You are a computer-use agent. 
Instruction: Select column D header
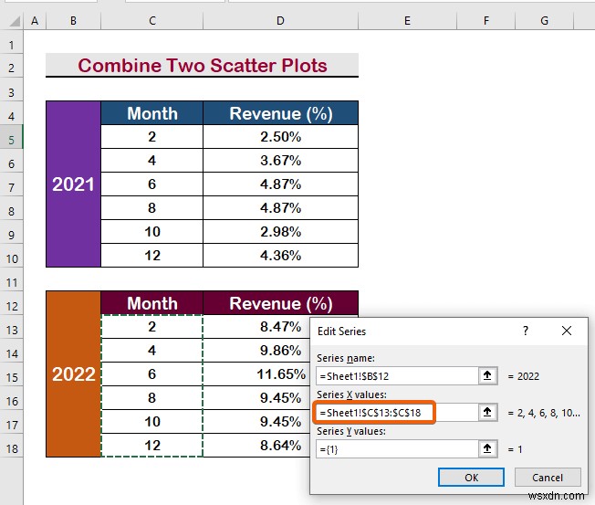coord(280,21)
